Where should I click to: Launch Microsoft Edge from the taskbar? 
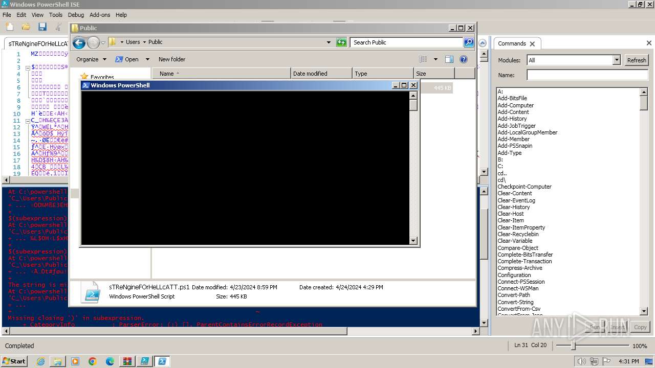110,361
